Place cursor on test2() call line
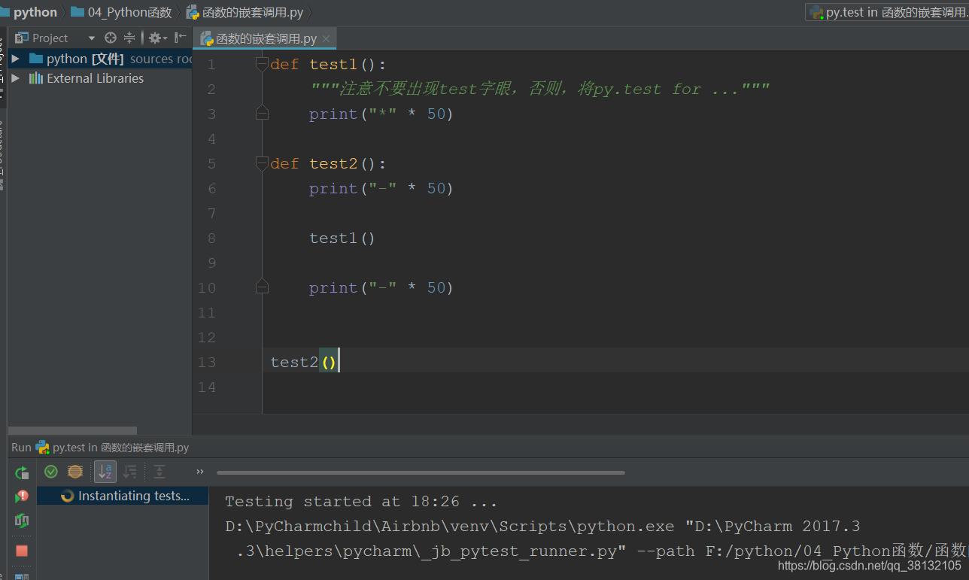The image size is (969, 580). click(x=305, y=362)
